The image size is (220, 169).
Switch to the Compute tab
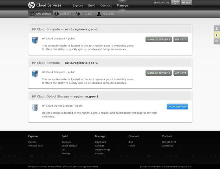tap(64, 14)
